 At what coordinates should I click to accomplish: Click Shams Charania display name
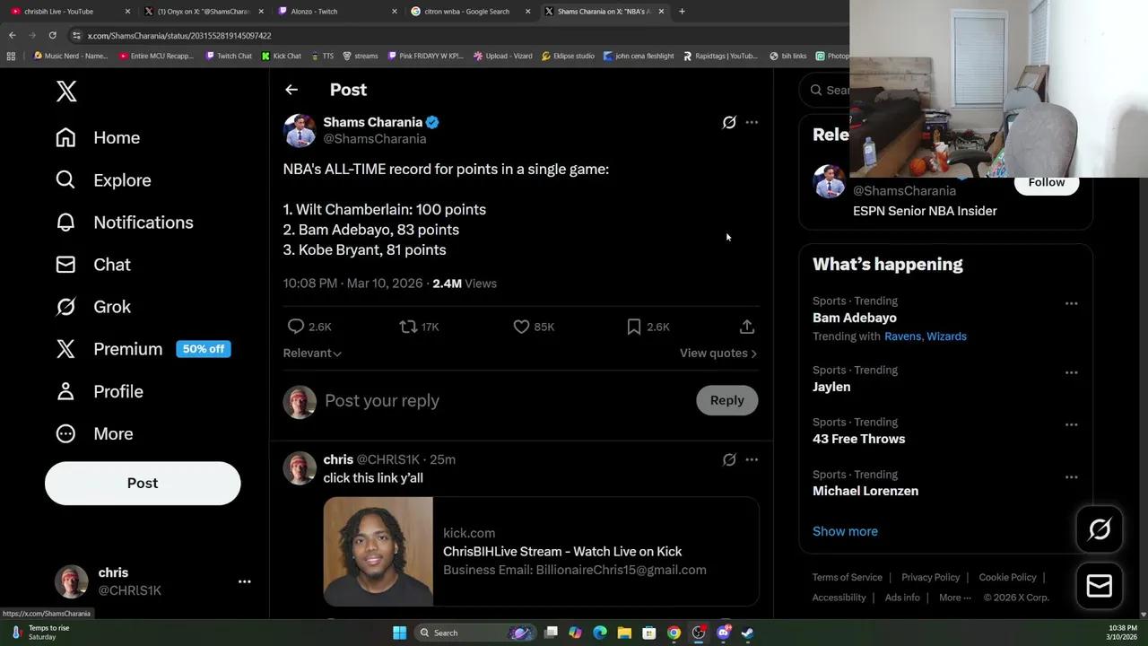pyautogui.click(x=372, y=122)
